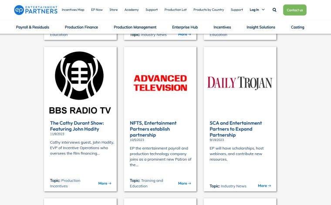331x205 pixels.
Task: Click the 9/19/2023 date text
Action: click(x=216, y=140)
